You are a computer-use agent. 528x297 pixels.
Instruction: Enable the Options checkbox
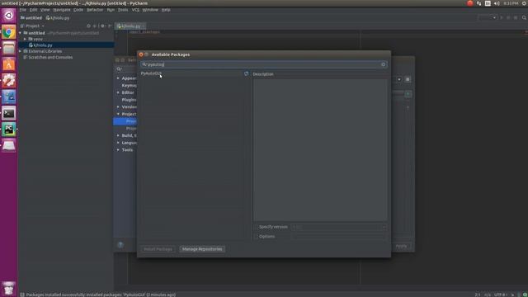(x=256, y=237)
